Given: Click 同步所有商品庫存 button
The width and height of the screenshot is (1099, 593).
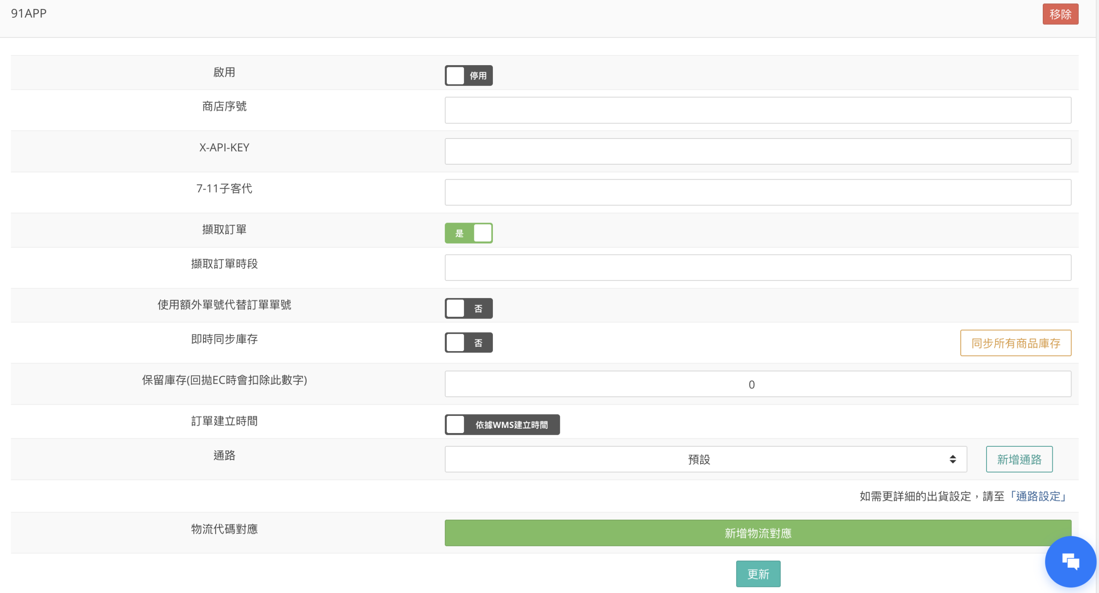Looking at the screenshot, I should tap(1015, 343).
